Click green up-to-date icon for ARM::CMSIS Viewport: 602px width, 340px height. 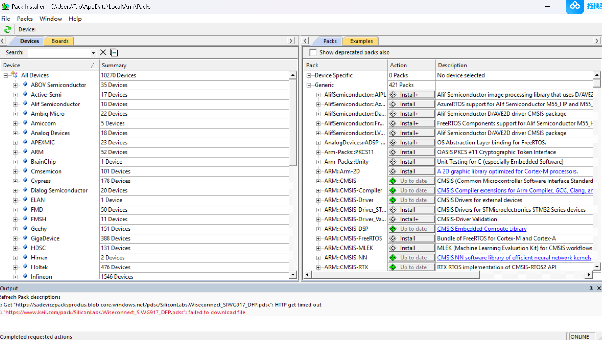click(x=393, y=181)
